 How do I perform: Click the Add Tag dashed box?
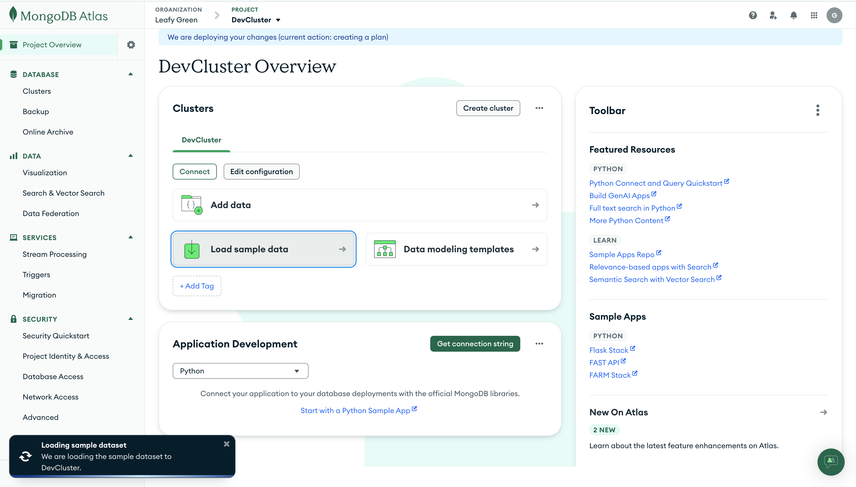coord(197,286)
